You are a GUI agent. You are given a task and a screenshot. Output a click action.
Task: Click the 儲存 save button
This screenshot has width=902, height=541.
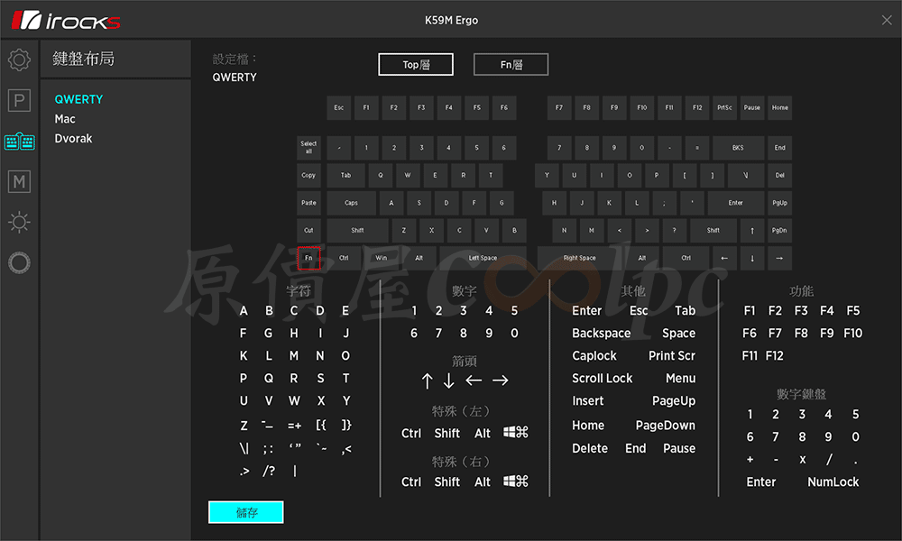point(246,512)
